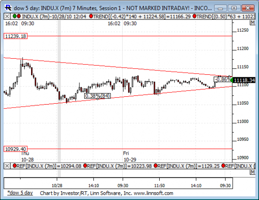
Task: Open the *dow 5 day link
Action: click(20, 193)
